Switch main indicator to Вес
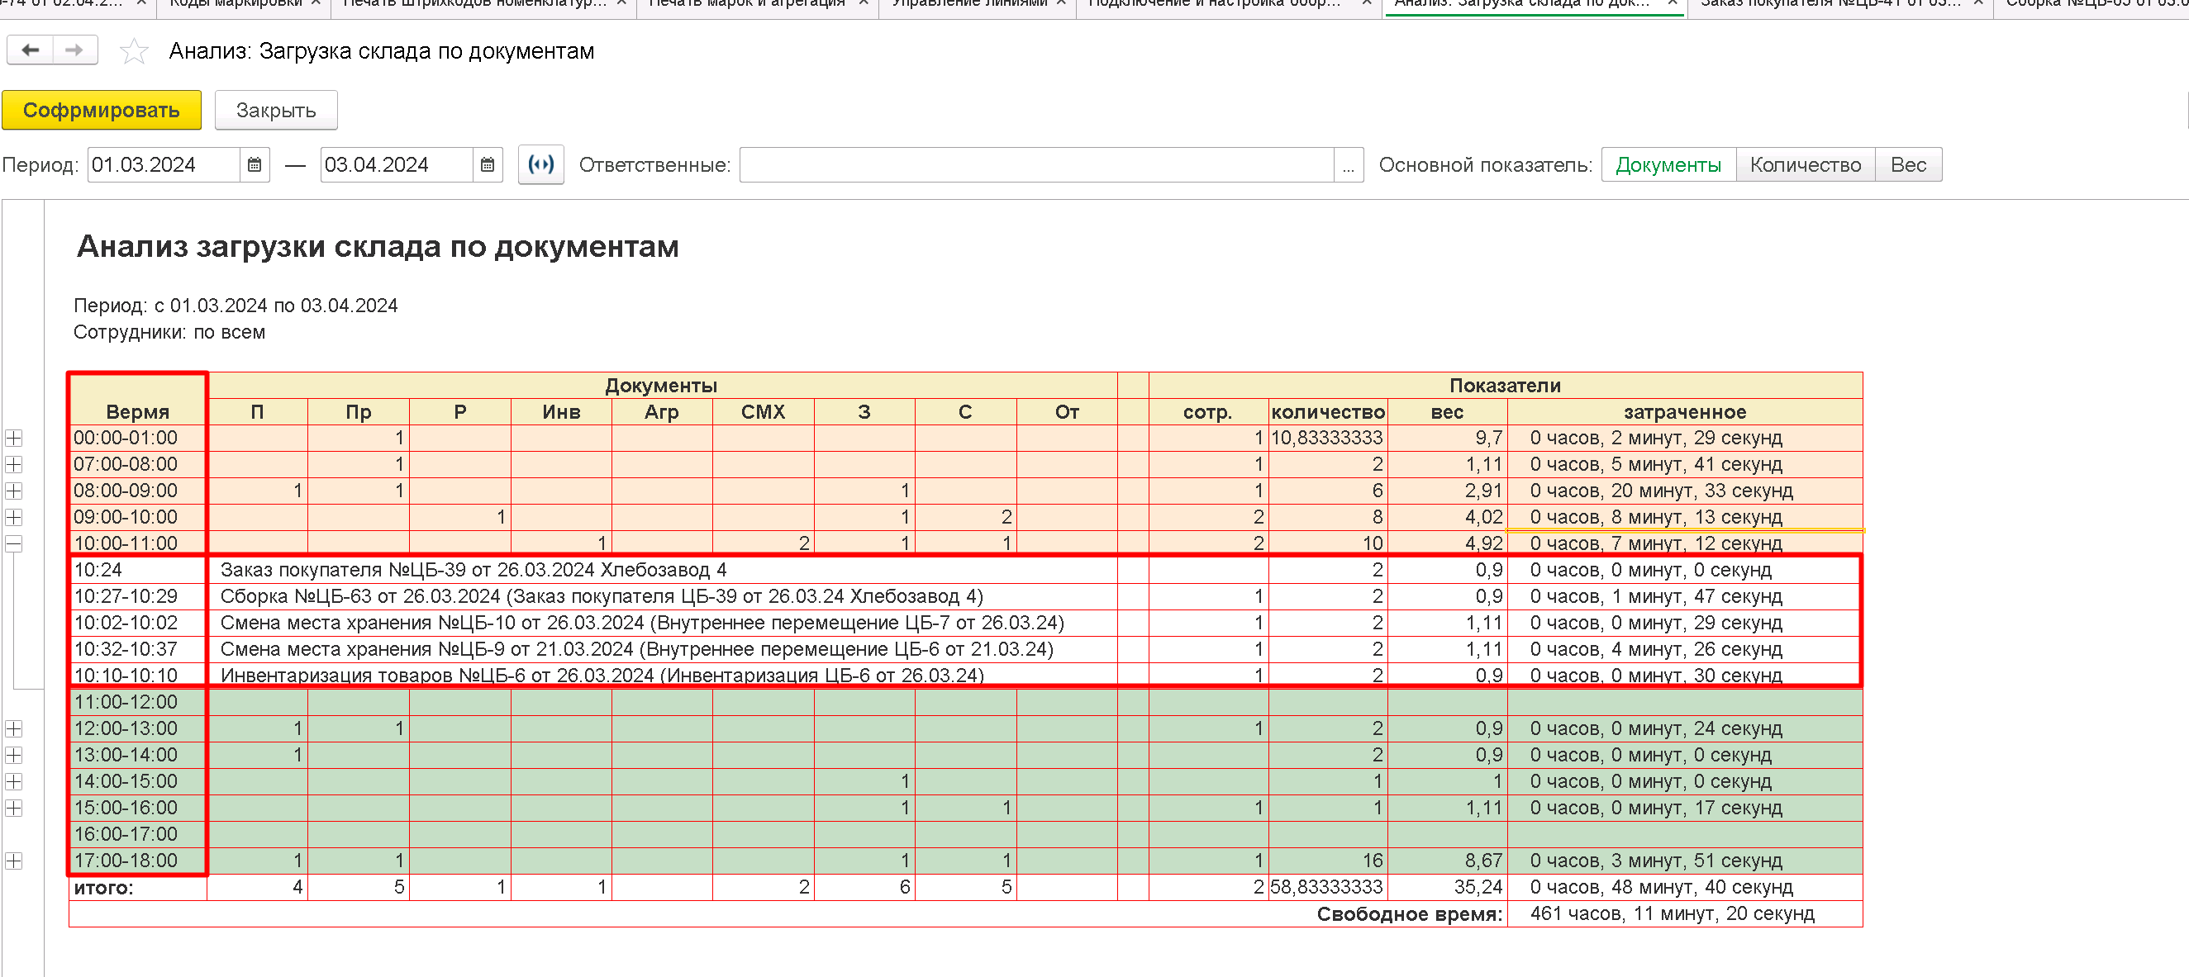 (1908, 165)
